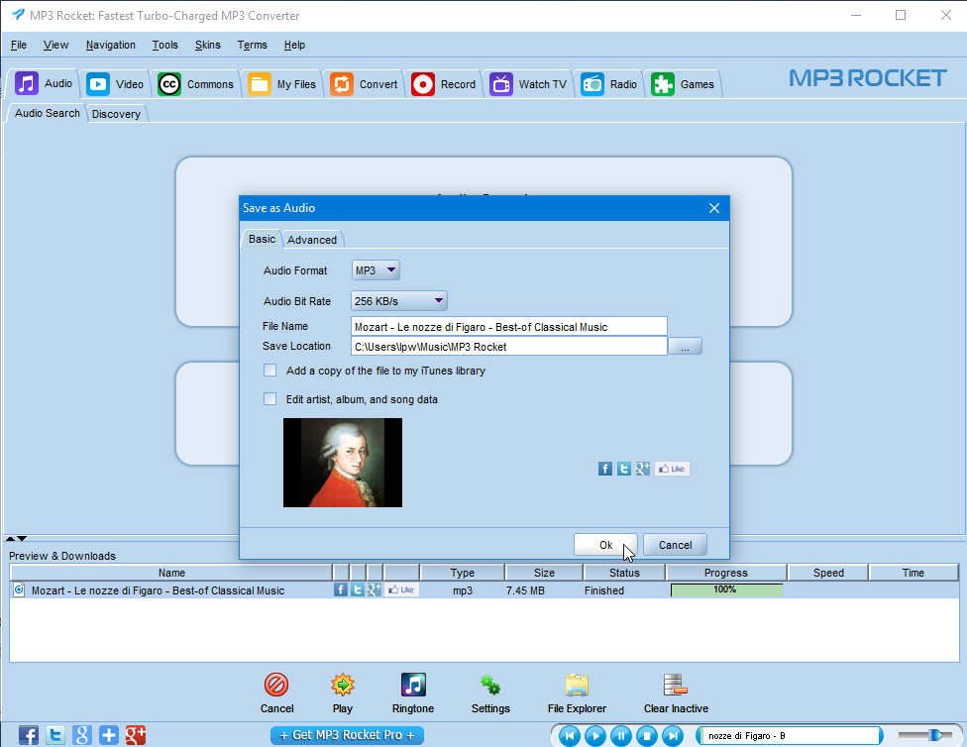Open the Radio tab
This screenshot has height=747, width=967.
tap(608, 84)
